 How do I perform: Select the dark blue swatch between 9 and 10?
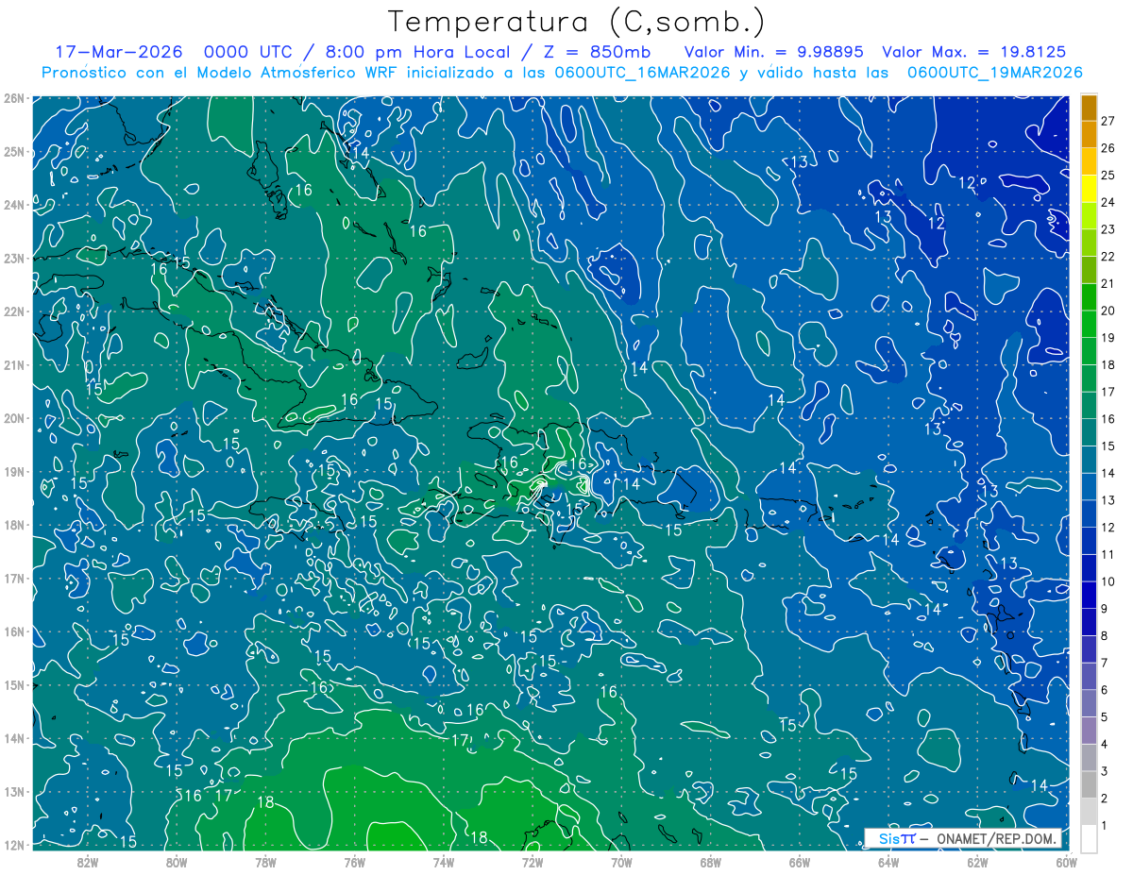pyautogui.click(x=1089, y=595)
